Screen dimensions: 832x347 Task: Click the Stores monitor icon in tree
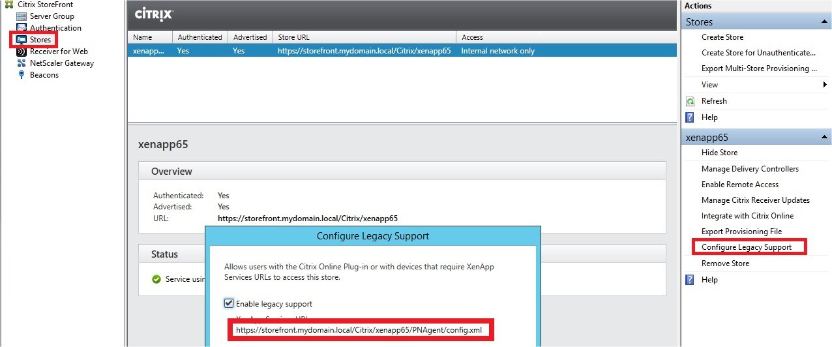22,40
